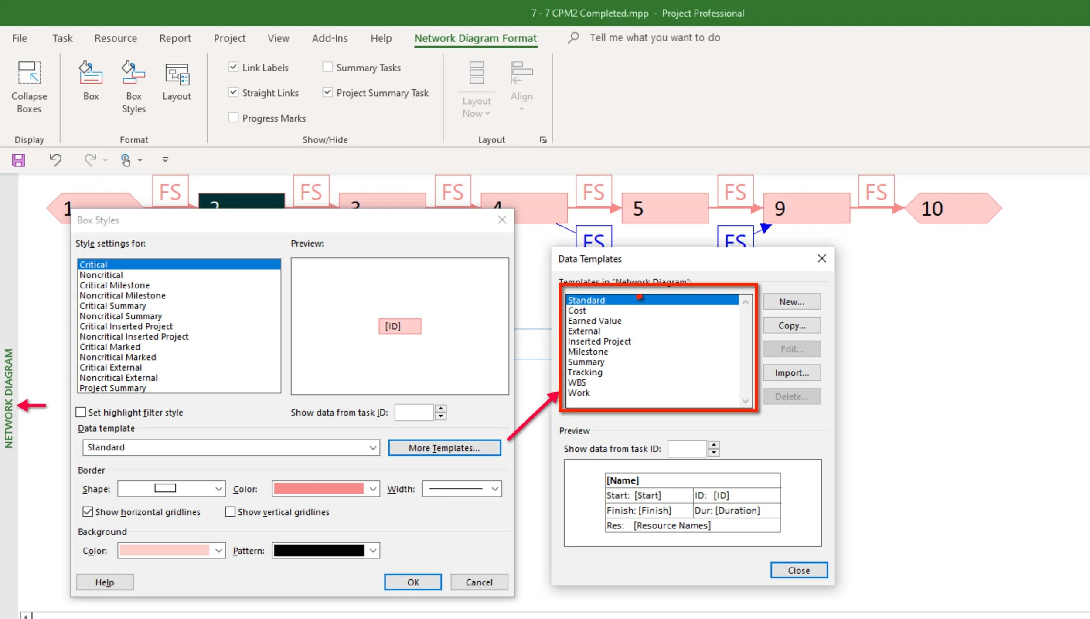
Task: Open the touch mode dropdown arrow
Action: coord(140,160)
